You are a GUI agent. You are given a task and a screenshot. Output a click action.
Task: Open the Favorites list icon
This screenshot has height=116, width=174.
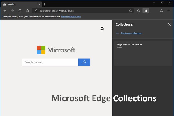pyautogui.click(x=139, y=11)
